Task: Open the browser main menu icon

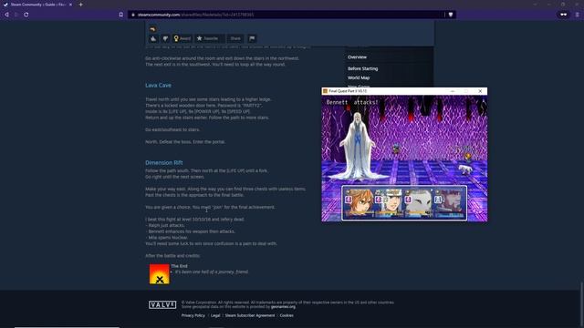Action: pos(578,15)
